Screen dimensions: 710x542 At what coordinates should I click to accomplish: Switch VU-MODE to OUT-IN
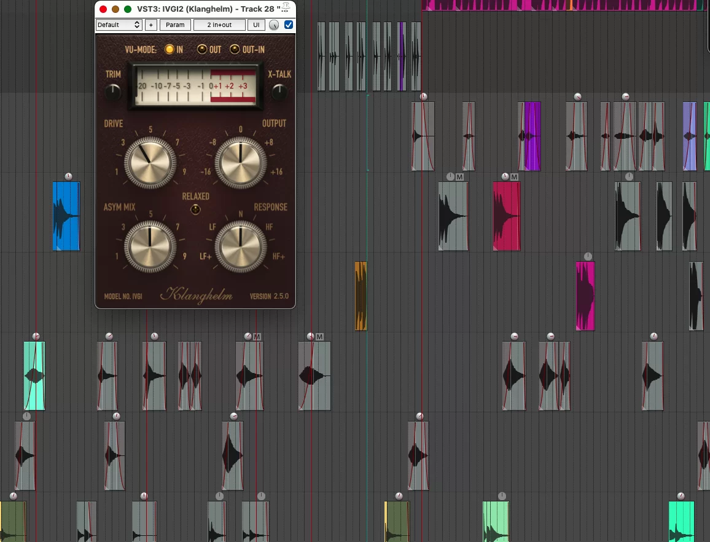point(235,50)
